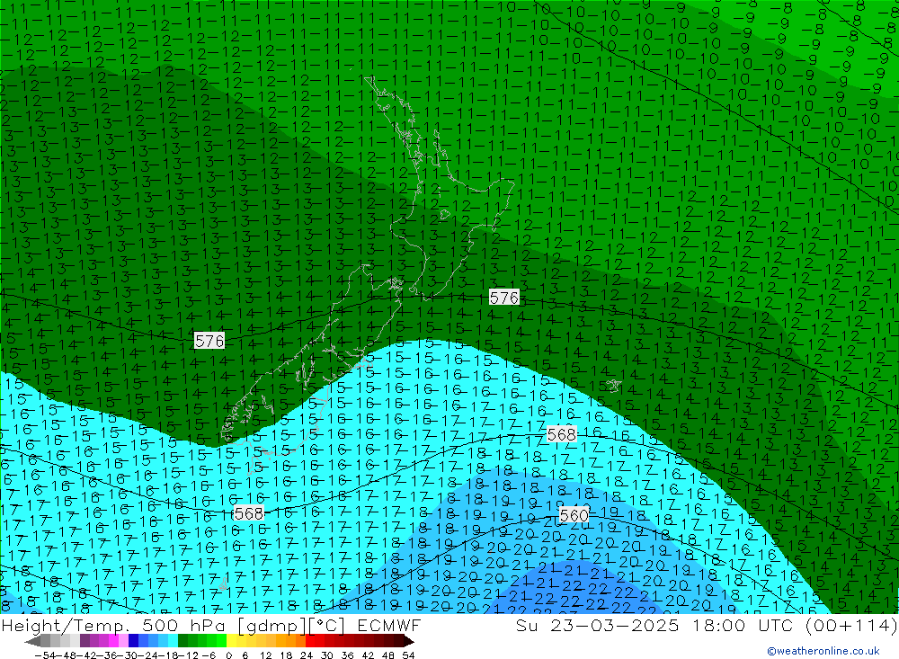
Task: Click the 'Height/Temp. 500 hPa' chart title
Action: tap(115, 625)
